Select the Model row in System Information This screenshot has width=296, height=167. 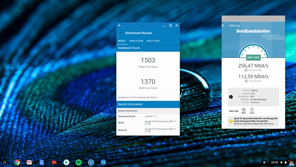click(x=148, y=123)
